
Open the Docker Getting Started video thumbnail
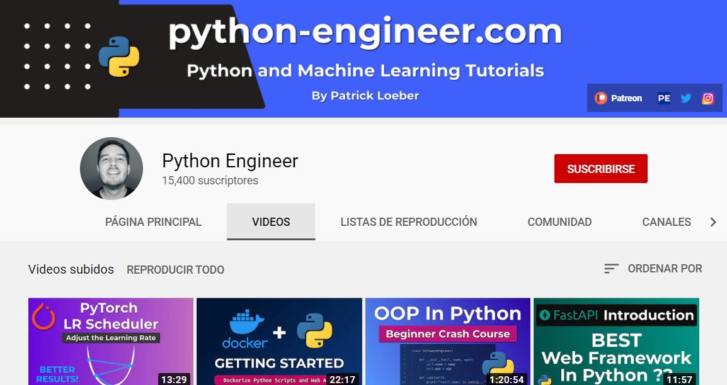[x=279, y=342]
